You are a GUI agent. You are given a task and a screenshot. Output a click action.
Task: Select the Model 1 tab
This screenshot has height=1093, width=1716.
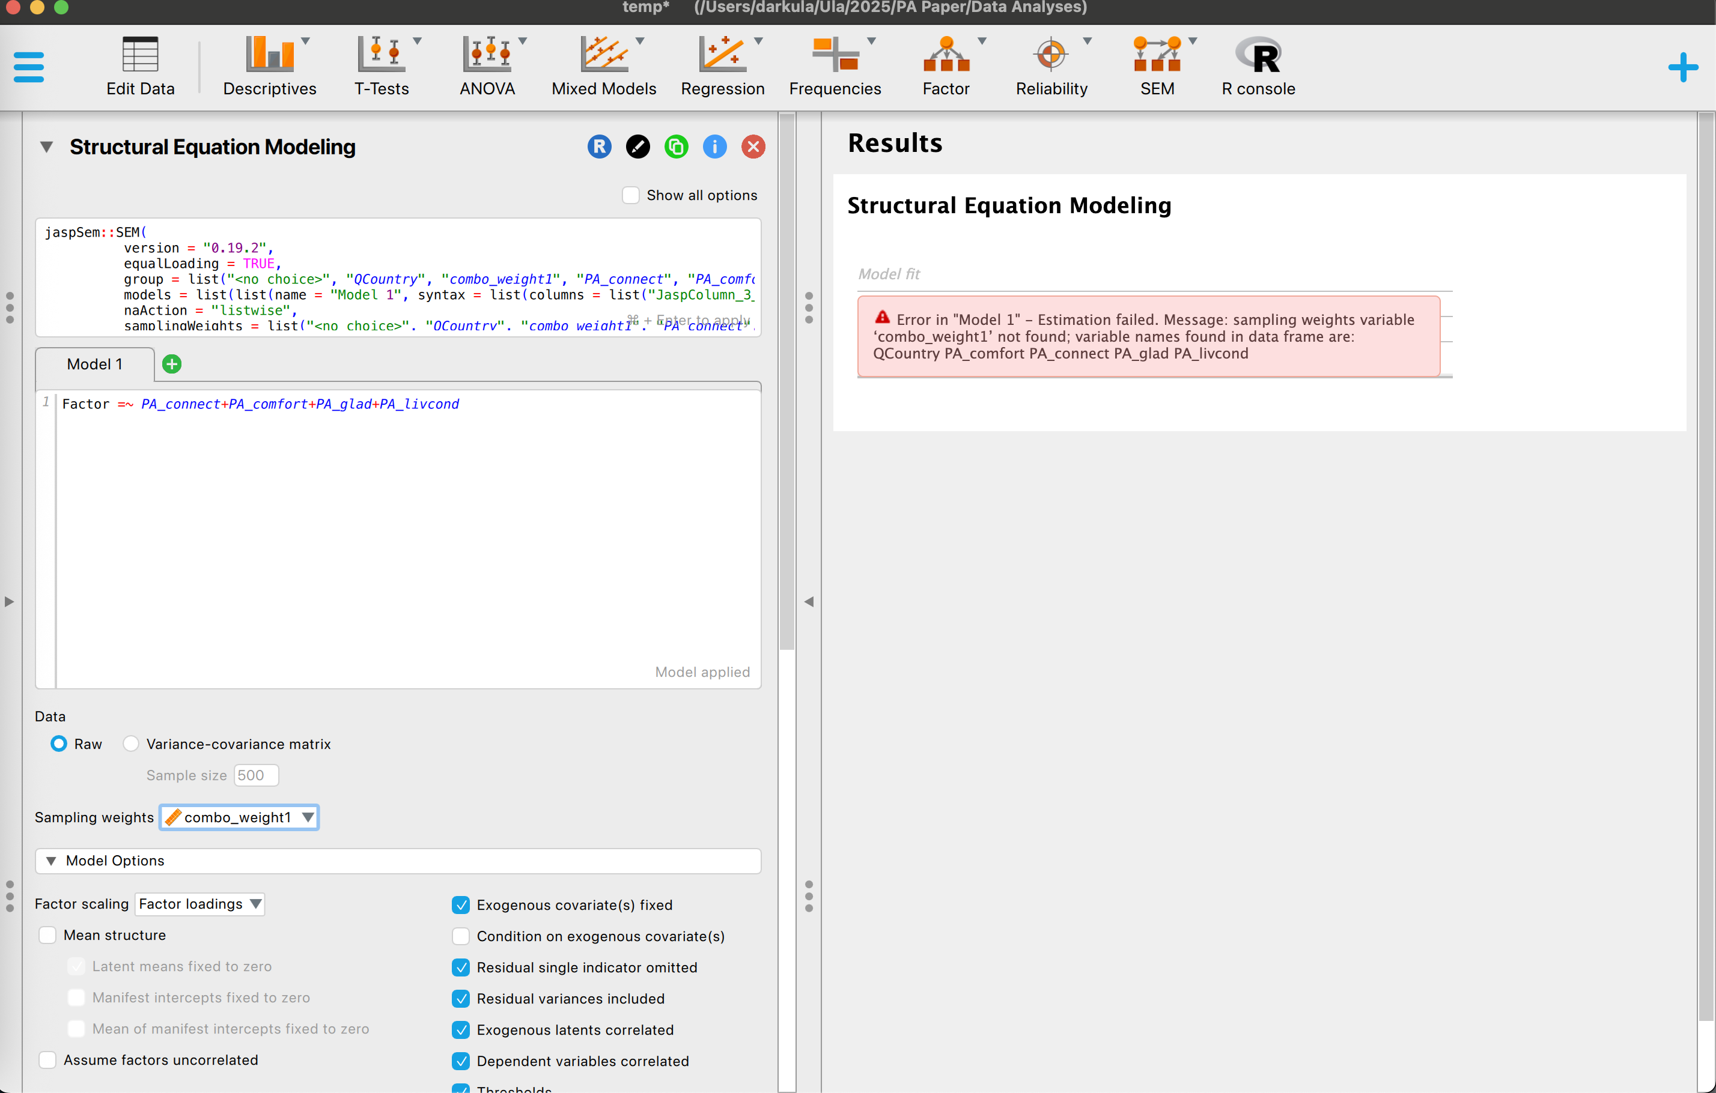tap(95, 364)
